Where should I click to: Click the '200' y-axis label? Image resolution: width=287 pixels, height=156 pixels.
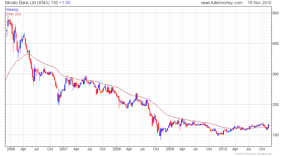click(x=276, y=105)
